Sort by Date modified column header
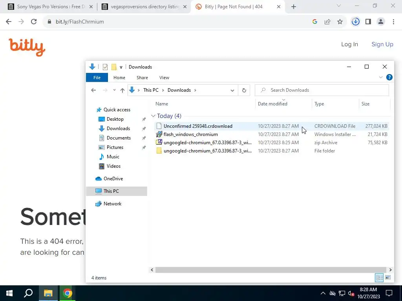Viewport: 402px width, 301px height. [x=283, y=103]
